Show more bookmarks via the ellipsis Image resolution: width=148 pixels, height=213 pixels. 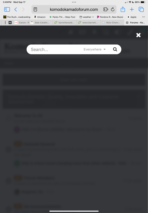(143, 17)
